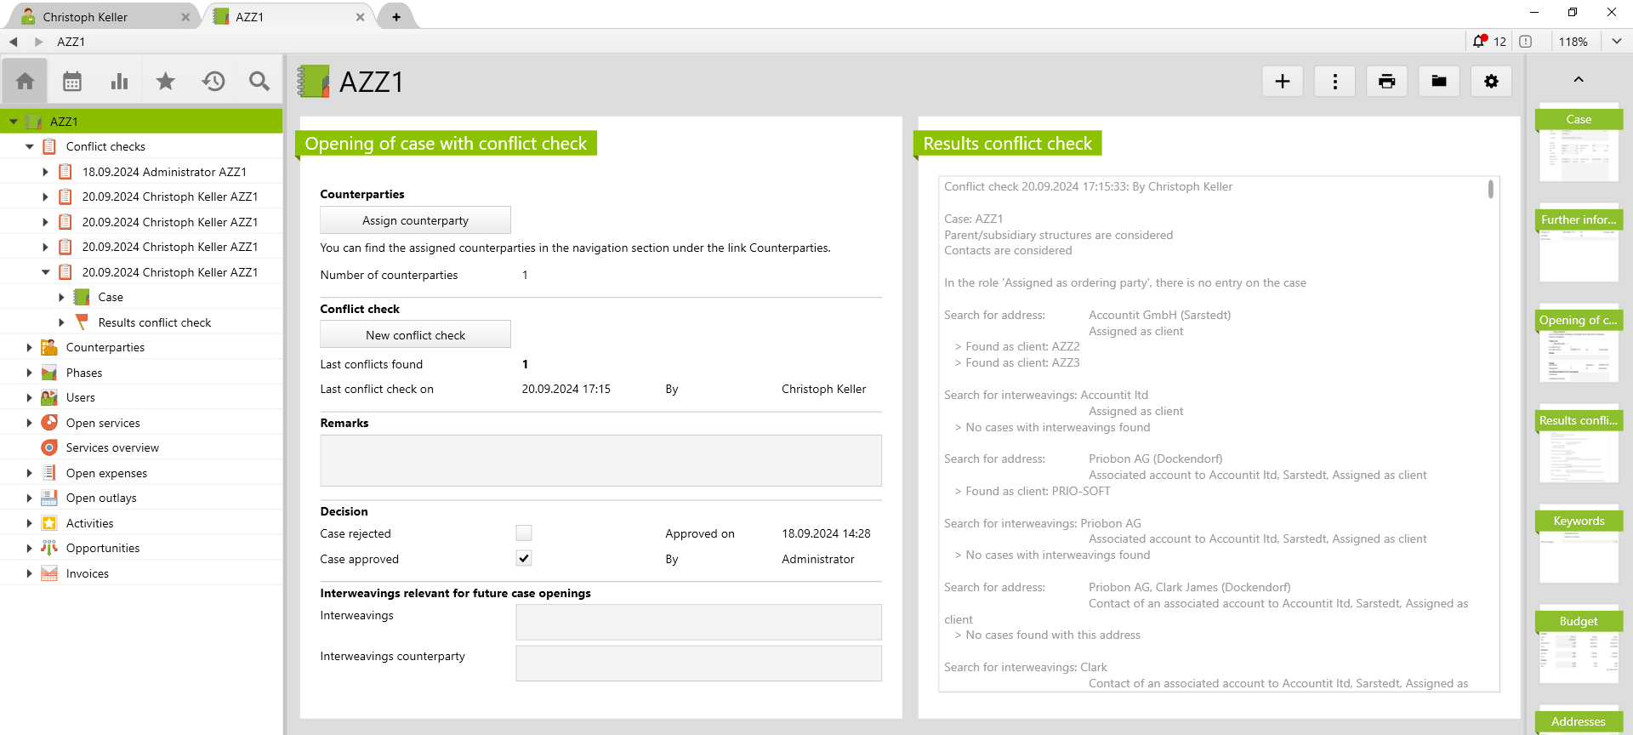Collapse thumbnail panel with up chevron

click(x=1579, y=79)
